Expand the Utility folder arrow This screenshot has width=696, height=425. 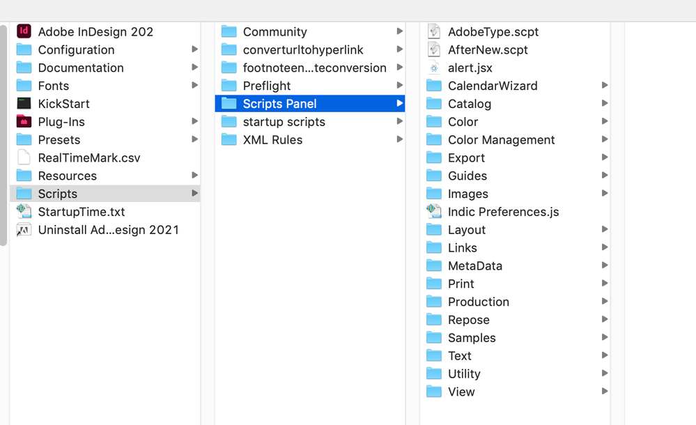tap(605, 373)
